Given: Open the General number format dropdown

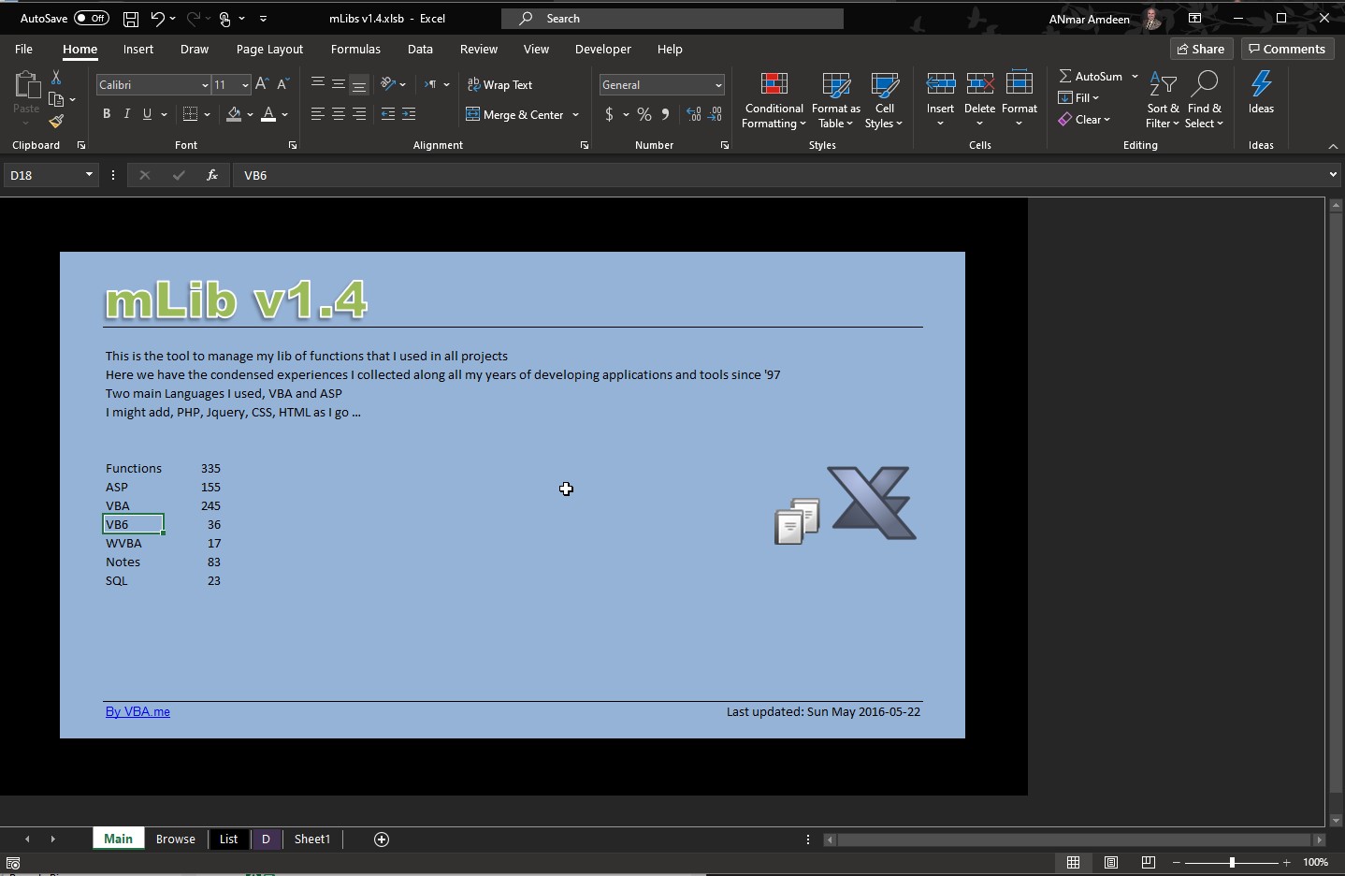Looking at the screenshot, I should coord(717,85).
